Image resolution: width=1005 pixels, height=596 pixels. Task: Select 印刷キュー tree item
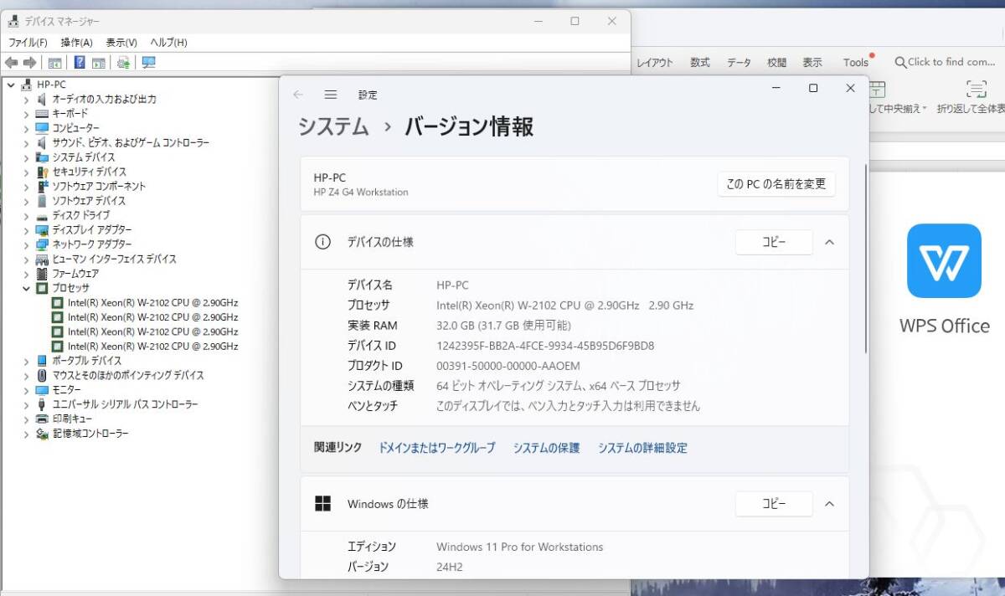(72, 419)
